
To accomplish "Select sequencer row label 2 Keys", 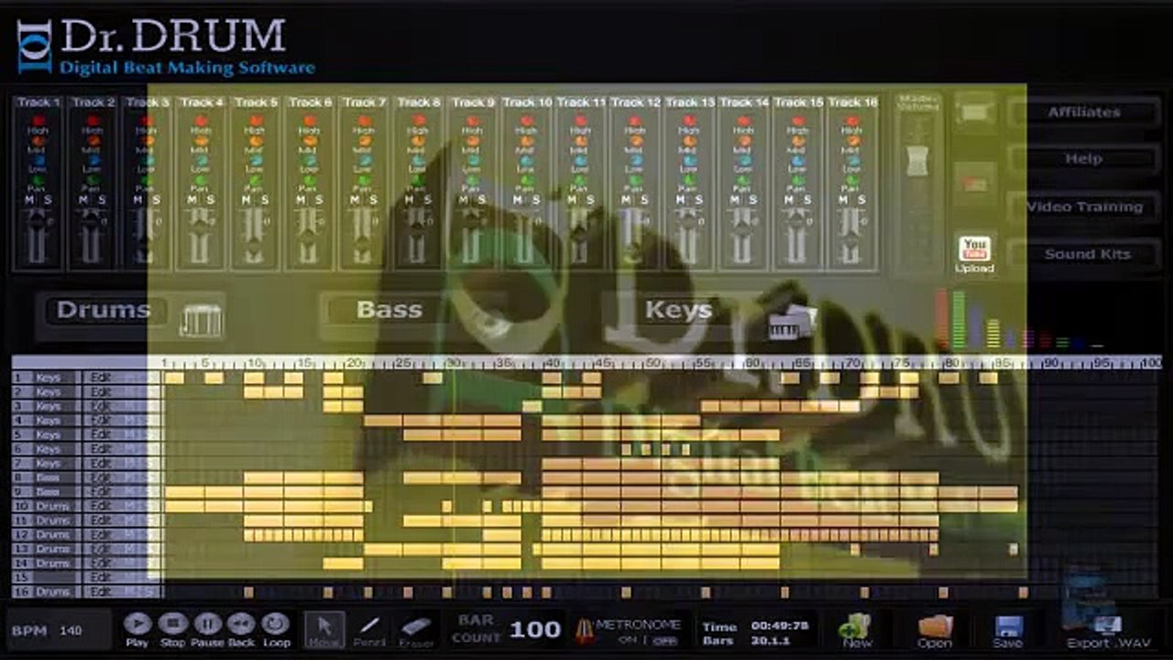I will pyautogui.click(x=48, y=392).
